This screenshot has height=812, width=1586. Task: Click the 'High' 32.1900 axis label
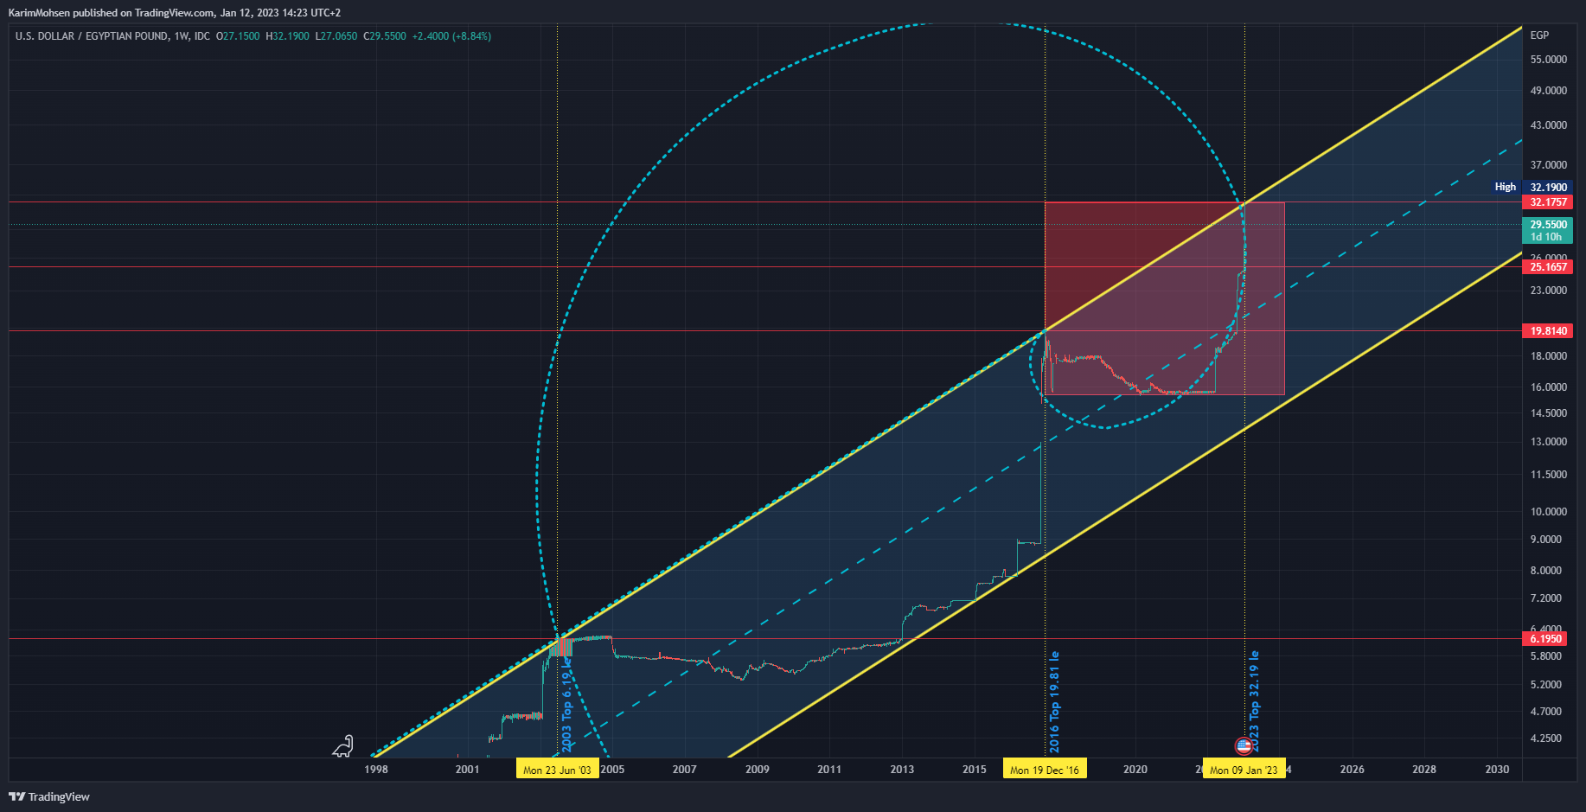tap(1531, 187)
